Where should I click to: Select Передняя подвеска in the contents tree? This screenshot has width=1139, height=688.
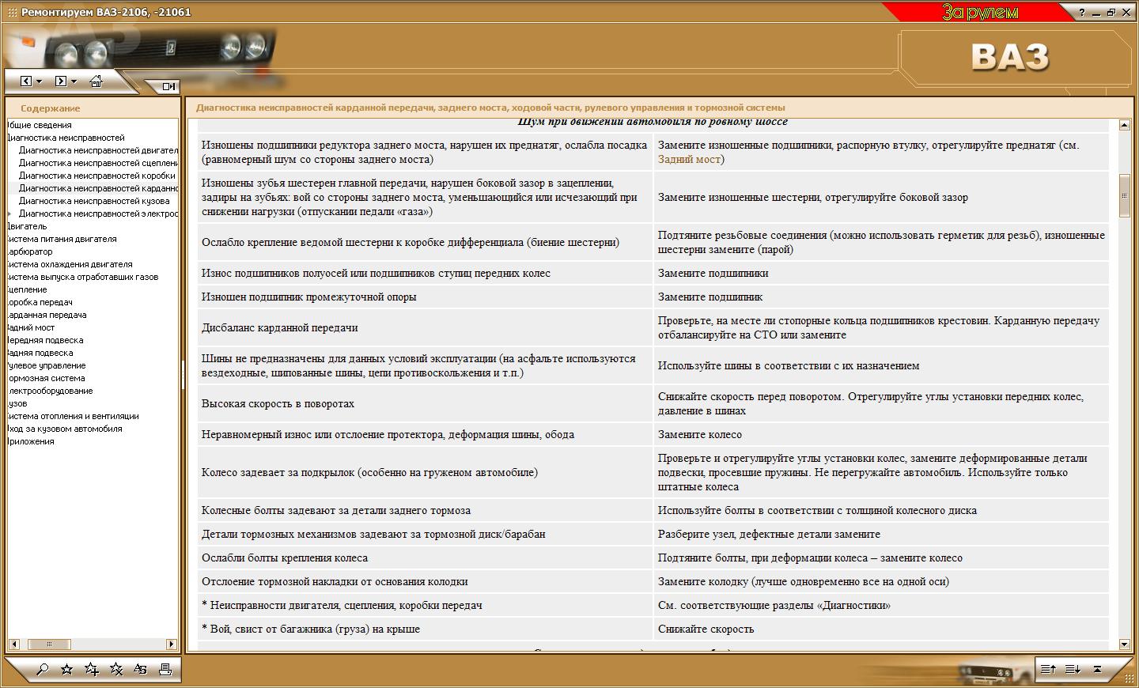[45, 340]
